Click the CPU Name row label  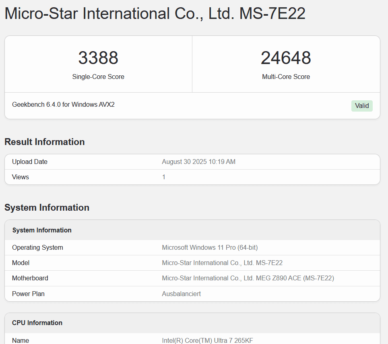[x=21, y=340]
